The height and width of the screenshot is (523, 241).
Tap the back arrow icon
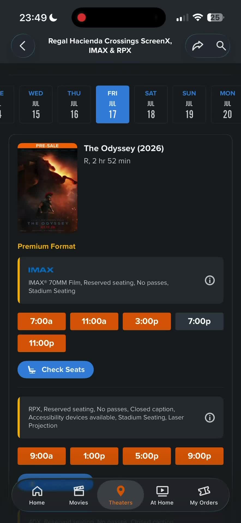(23, 46)
